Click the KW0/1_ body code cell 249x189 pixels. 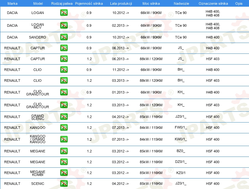coord(181,139)
